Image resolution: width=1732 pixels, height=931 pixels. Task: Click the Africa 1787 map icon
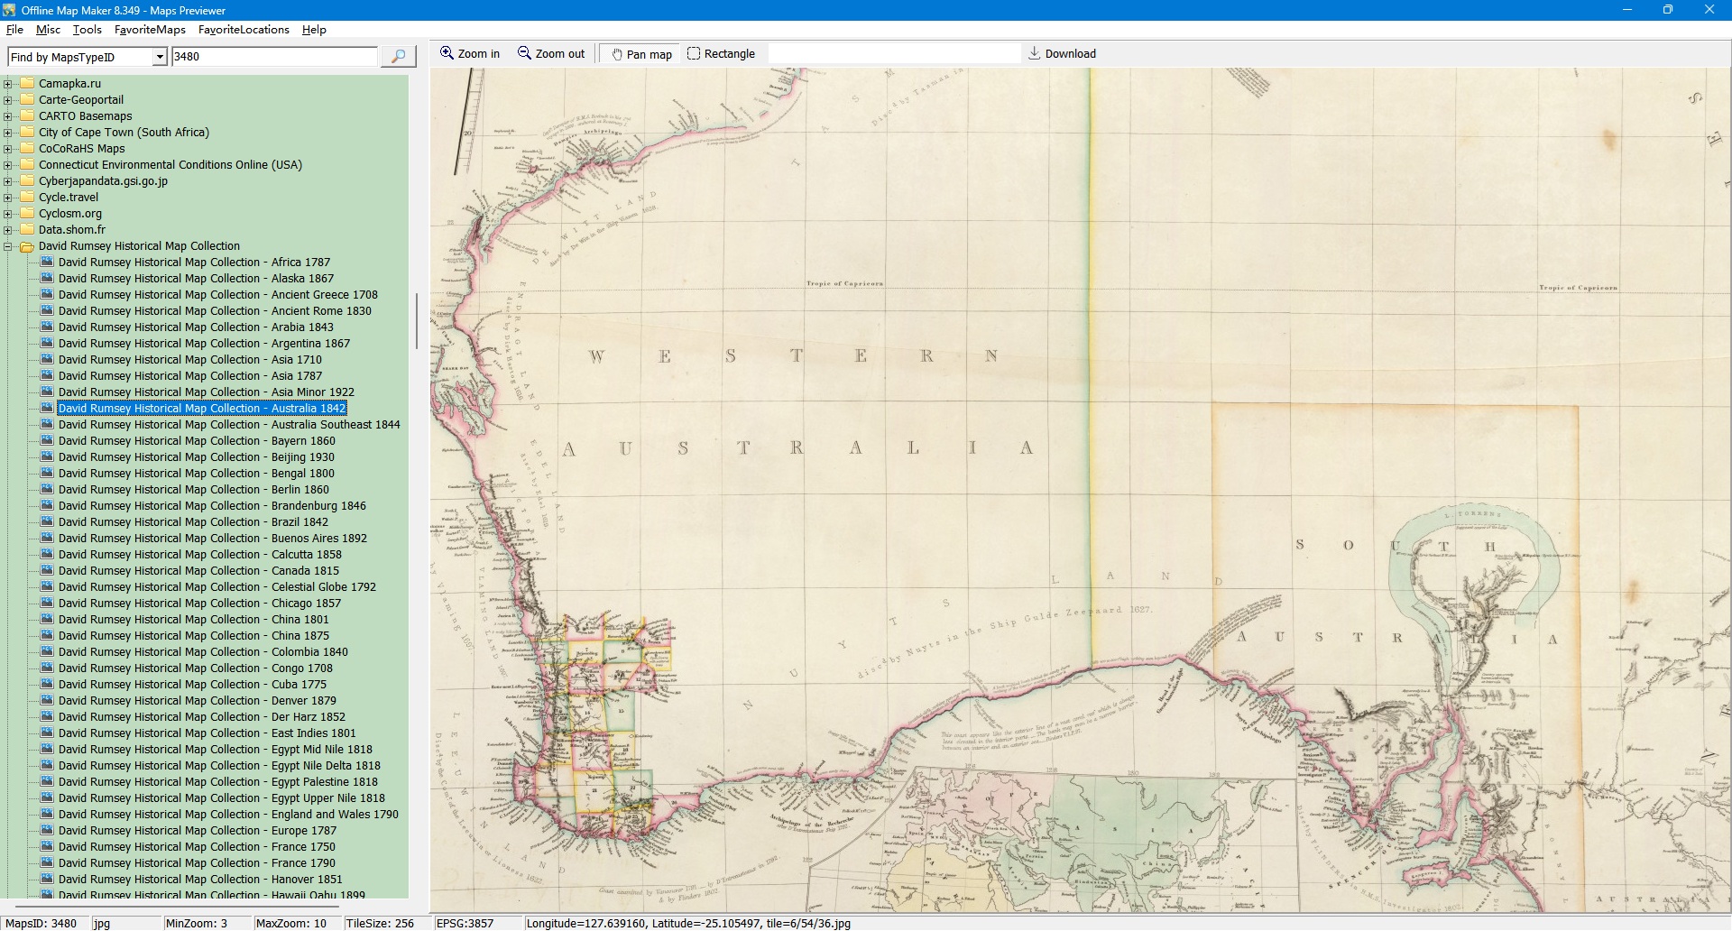pos(48,263)
